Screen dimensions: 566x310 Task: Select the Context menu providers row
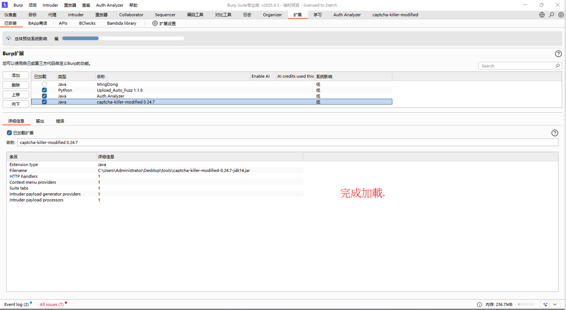(155, 182)
